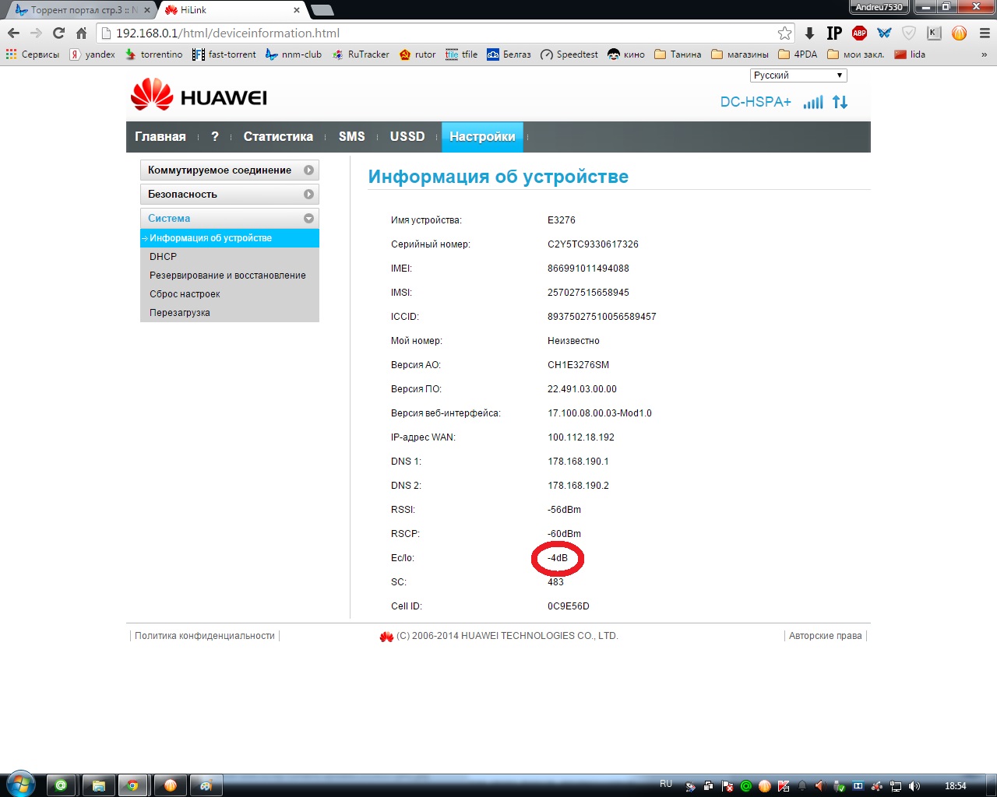Check the signal strength bars icon
Viewport: 997px width, 797px height.
click(813, 102)
